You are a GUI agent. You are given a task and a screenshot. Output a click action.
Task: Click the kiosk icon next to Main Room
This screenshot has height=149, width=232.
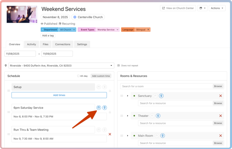point(163,136)
